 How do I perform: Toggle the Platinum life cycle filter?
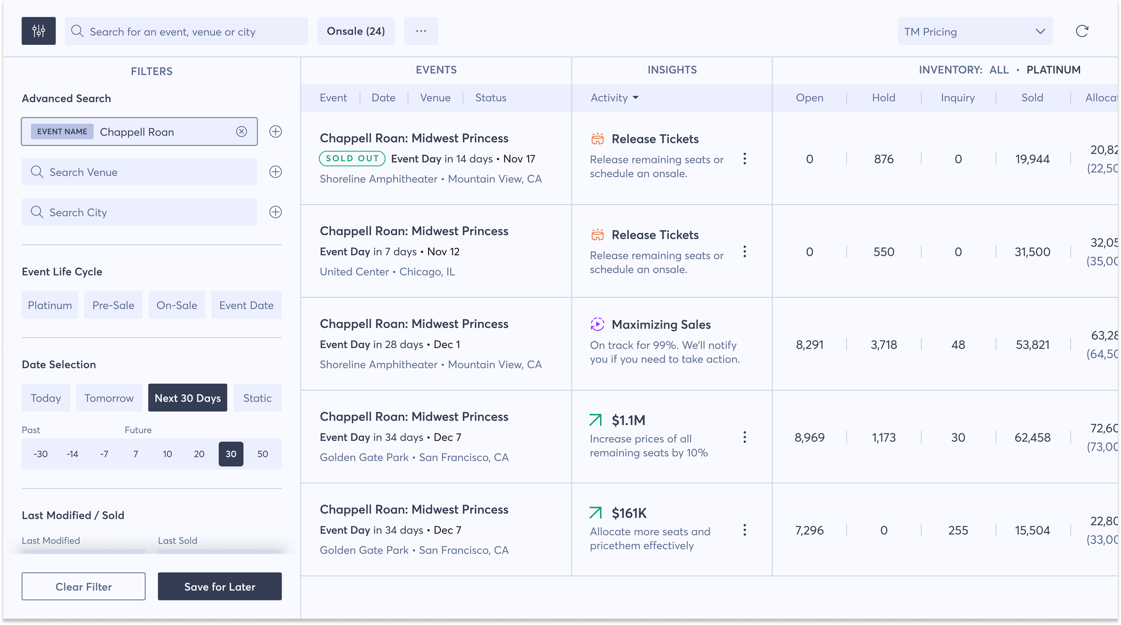[50, 305]
